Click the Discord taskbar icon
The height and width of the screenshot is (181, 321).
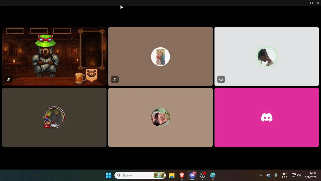[192, 175]
